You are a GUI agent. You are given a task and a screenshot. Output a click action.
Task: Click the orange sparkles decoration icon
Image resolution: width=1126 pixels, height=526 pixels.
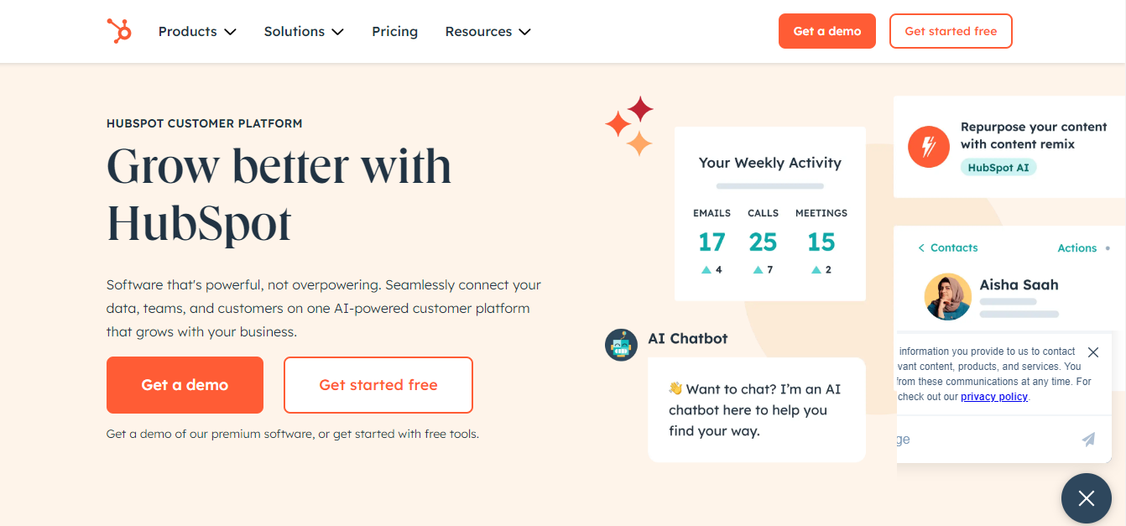[x=629, y=126]
